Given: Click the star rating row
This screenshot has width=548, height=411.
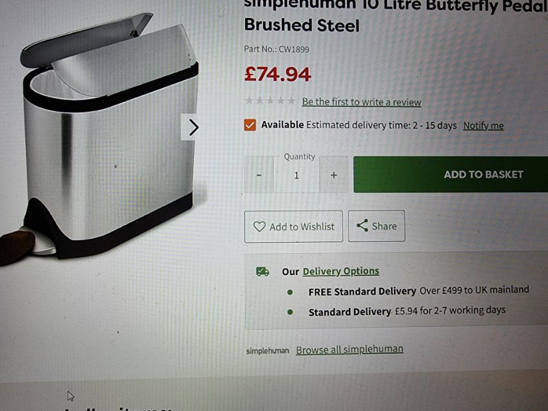Looking at the screenshot, I should pyautogui.click(x=270, y=101).
